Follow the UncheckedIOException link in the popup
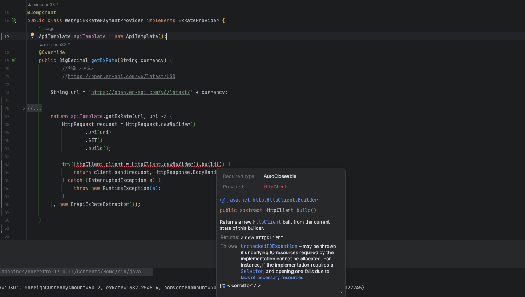 [269, 246]
